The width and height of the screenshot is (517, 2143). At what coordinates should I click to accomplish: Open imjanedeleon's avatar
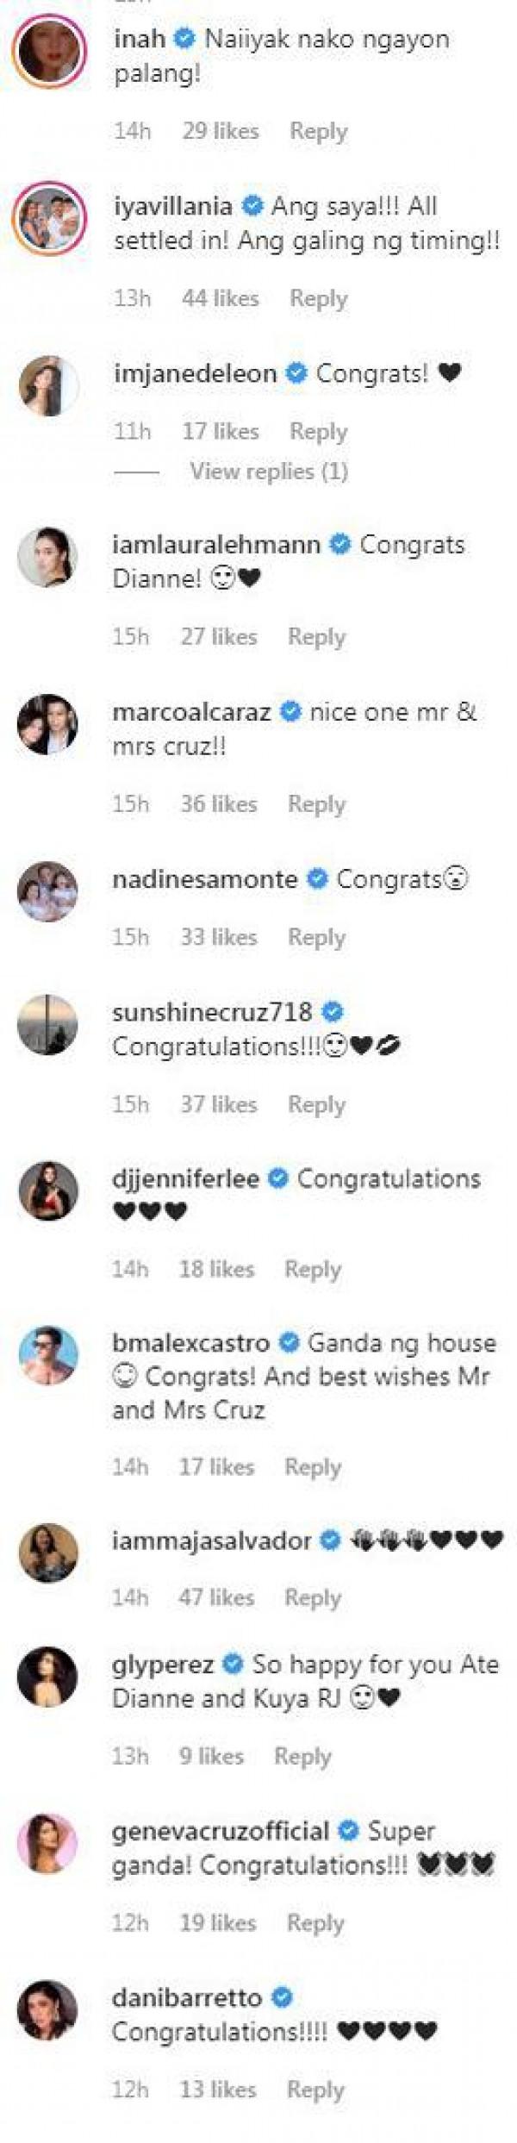coord(49,385)
